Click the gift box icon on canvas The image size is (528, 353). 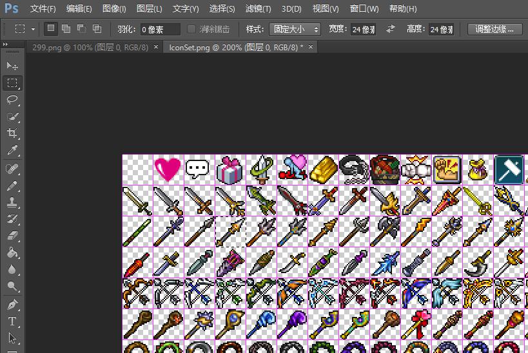230,170
